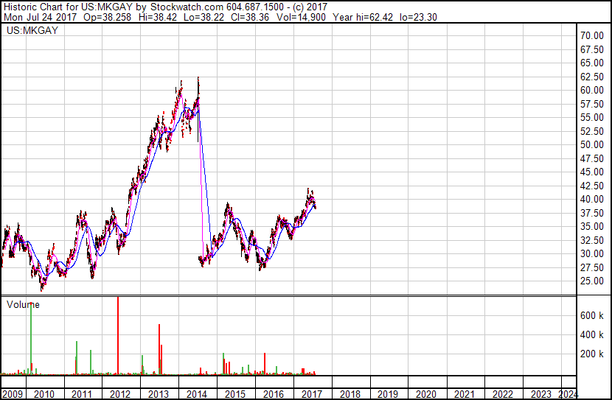Screen dimensions: 612x400
Task: Select the 2012 year label on axis
Action: click(x=120, y=394)
